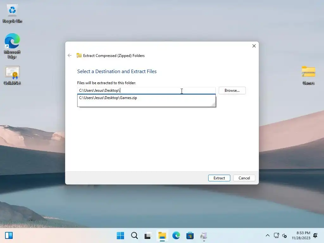Choose the Games.zip autocomplete suggestion
324x243 pixels.
click(x=146, y=98)
